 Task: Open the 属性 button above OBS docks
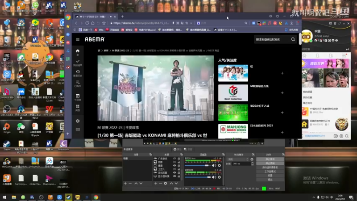point(177,149)
